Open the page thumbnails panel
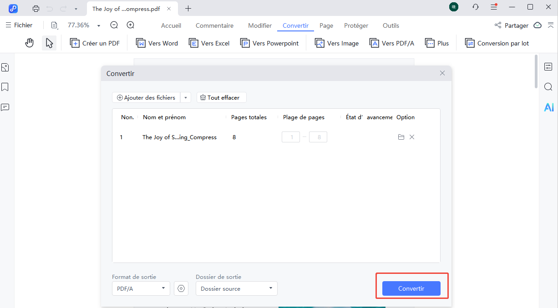 pyautogui.click(x=5, y=67)
